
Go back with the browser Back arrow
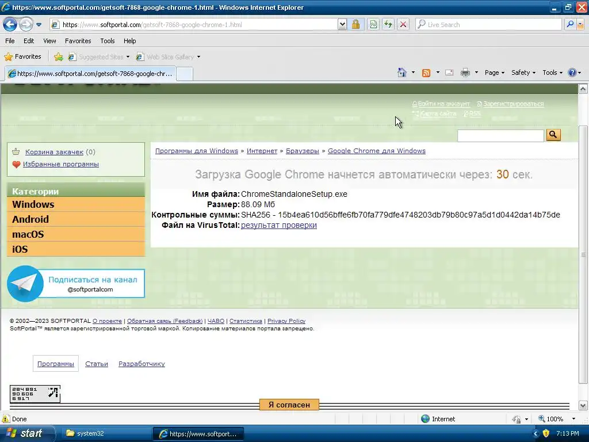click(10, 25)
